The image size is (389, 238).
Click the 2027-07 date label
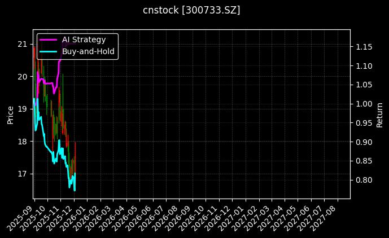[x=309, y=219]
